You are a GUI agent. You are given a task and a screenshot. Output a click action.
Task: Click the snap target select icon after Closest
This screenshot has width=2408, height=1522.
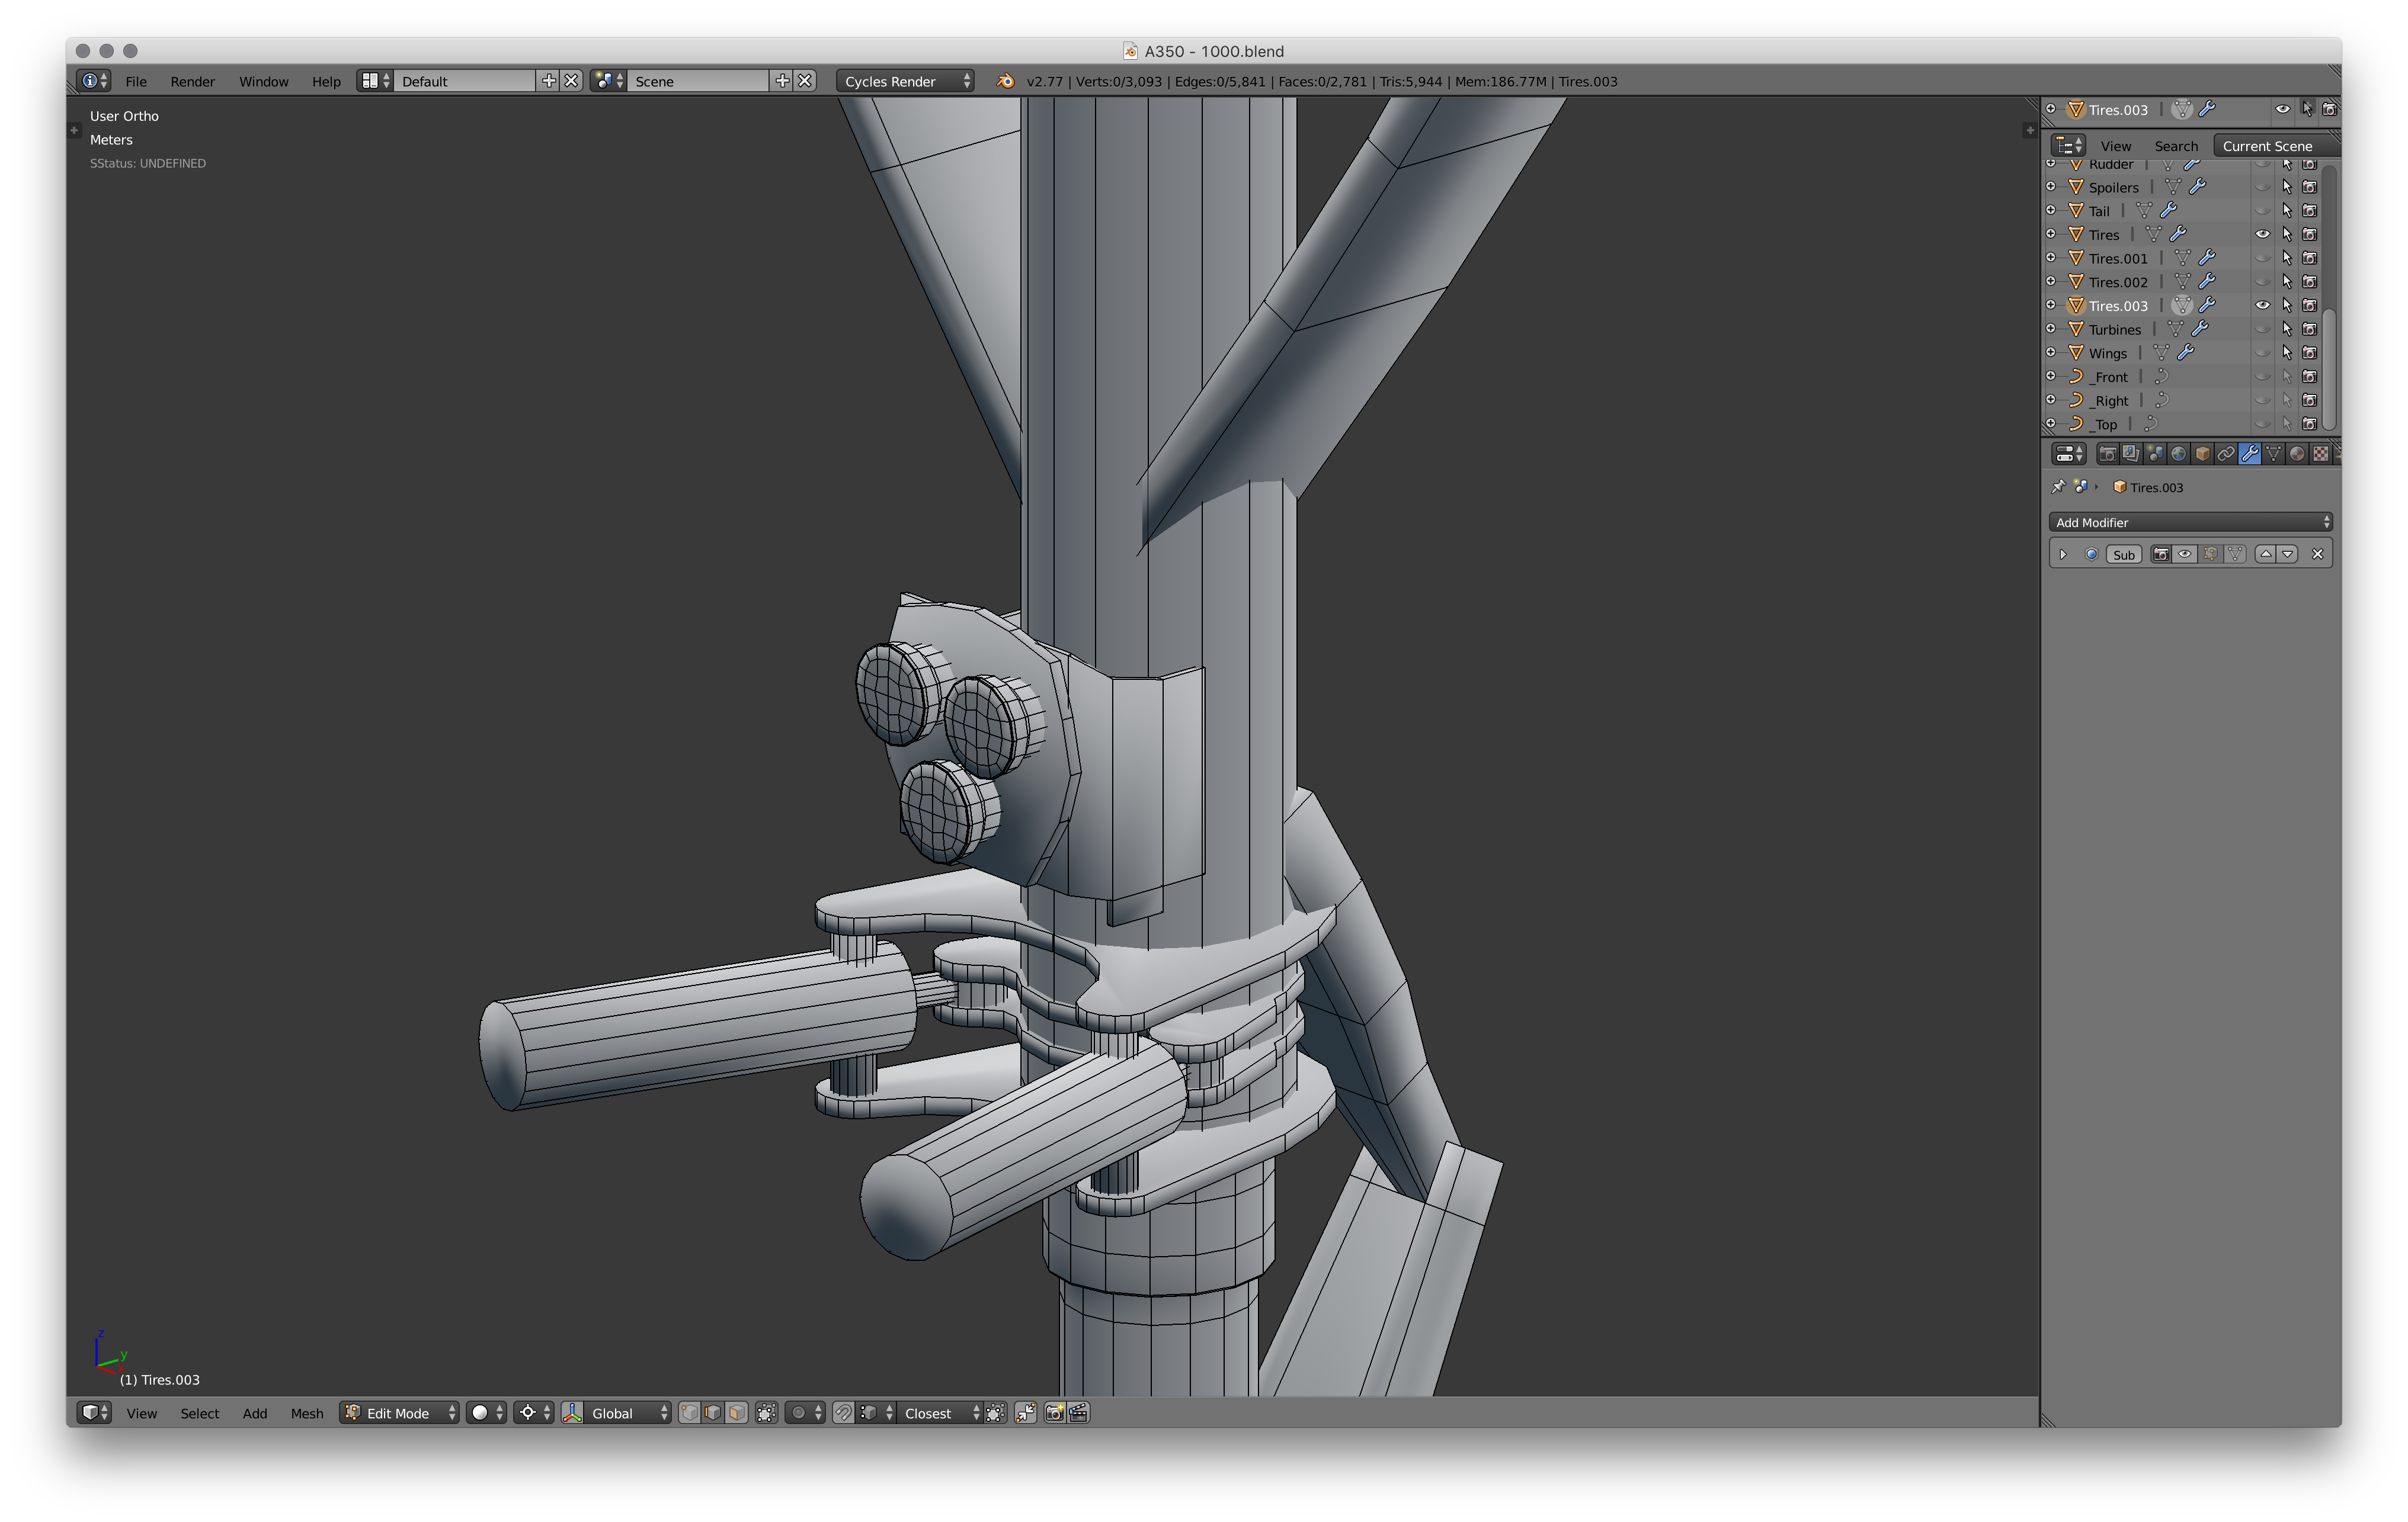pos(995,1412)
